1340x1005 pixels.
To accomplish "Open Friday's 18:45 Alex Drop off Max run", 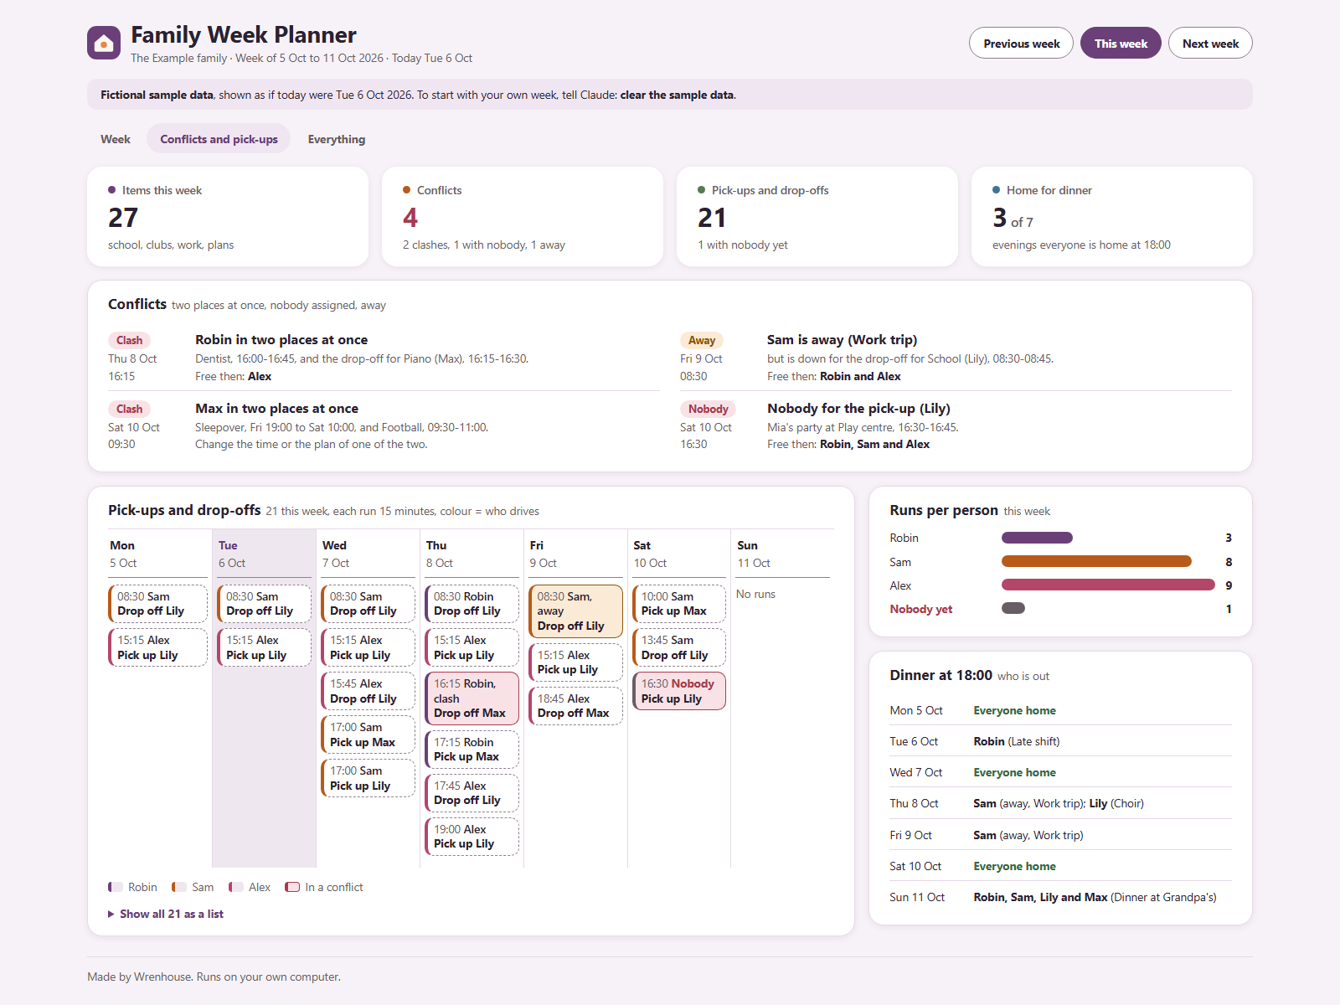I will tap(575, 706).
